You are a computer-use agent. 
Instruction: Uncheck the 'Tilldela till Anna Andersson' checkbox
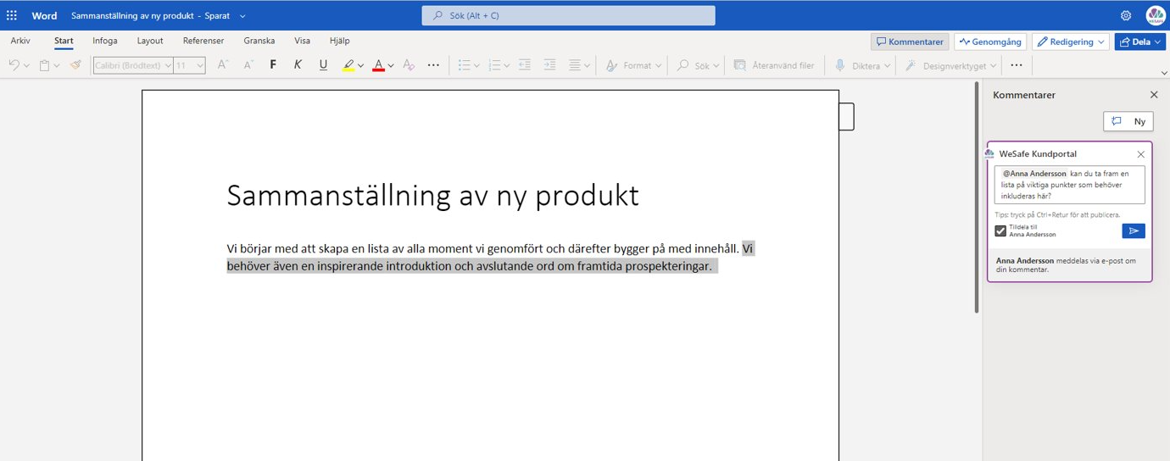(1000, 231)
